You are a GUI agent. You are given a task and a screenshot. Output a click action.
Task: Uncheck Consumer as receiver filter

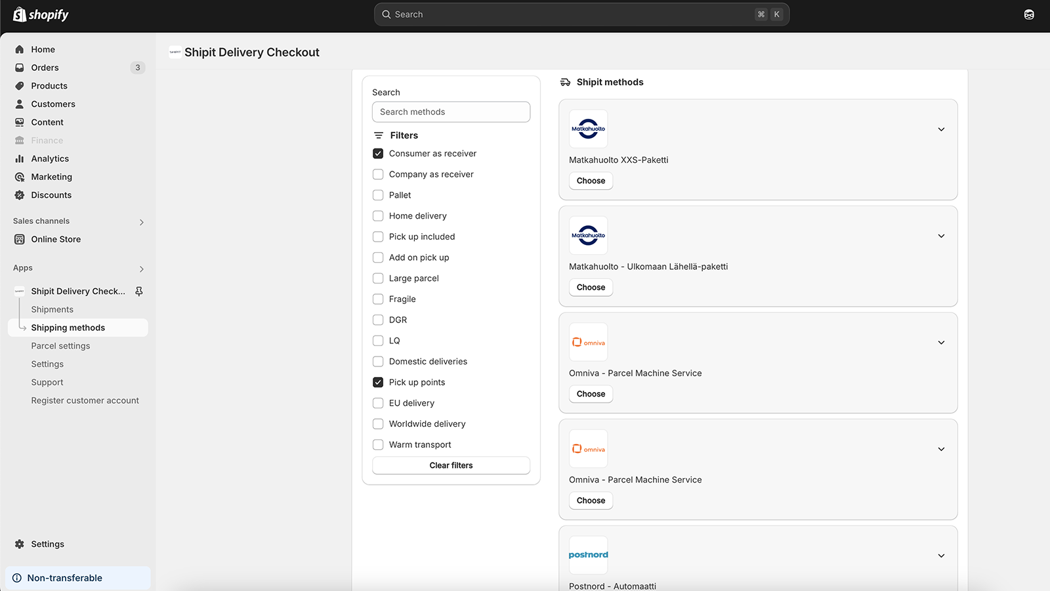(378, 154)
